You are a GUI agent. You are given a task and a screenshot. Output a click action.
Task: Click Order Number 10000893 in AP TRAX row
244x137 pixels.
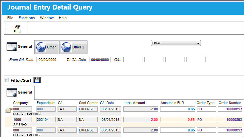tap(230, 120)
